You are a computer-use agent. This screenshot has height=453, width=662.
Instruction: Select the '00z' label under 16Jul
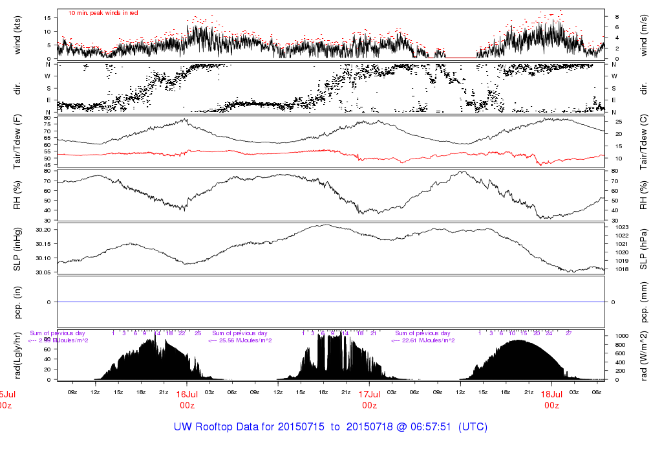[187, 406]
